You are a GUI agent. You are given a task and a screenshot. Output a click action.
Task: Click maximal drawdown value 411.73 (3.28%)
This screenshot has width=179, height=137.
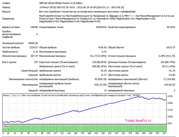(98, 56)
